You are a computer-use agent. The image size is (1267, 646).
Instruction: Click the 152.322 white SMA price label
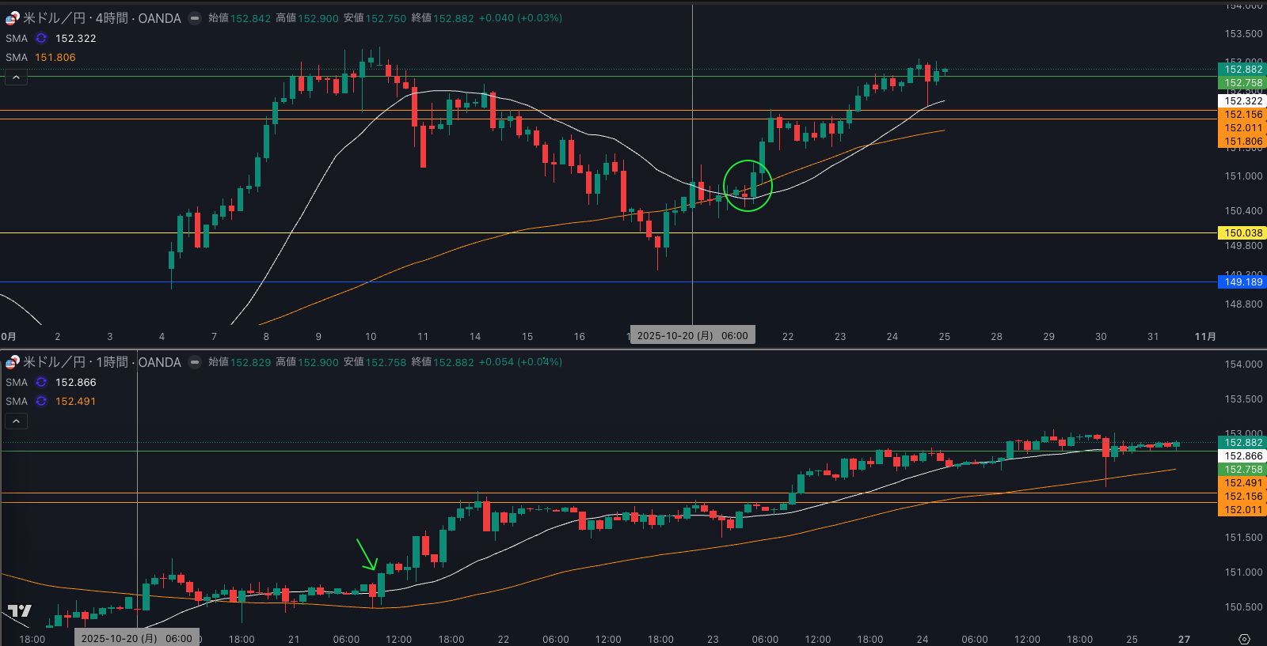pyautogui.click(x=1242, y=101)
